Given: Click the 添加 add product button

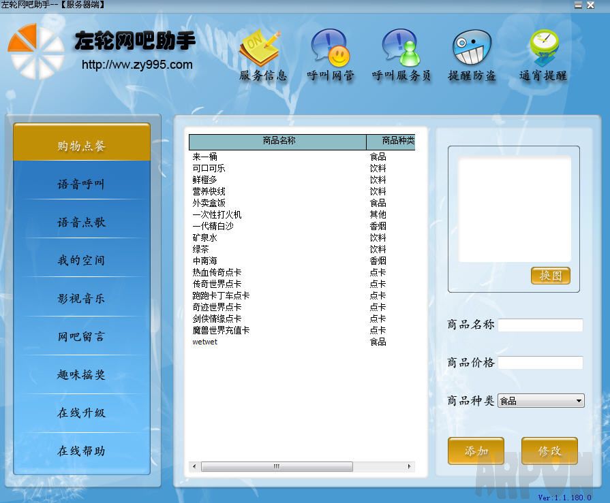Looking at the screenshot, I should (x=476, y=451).
